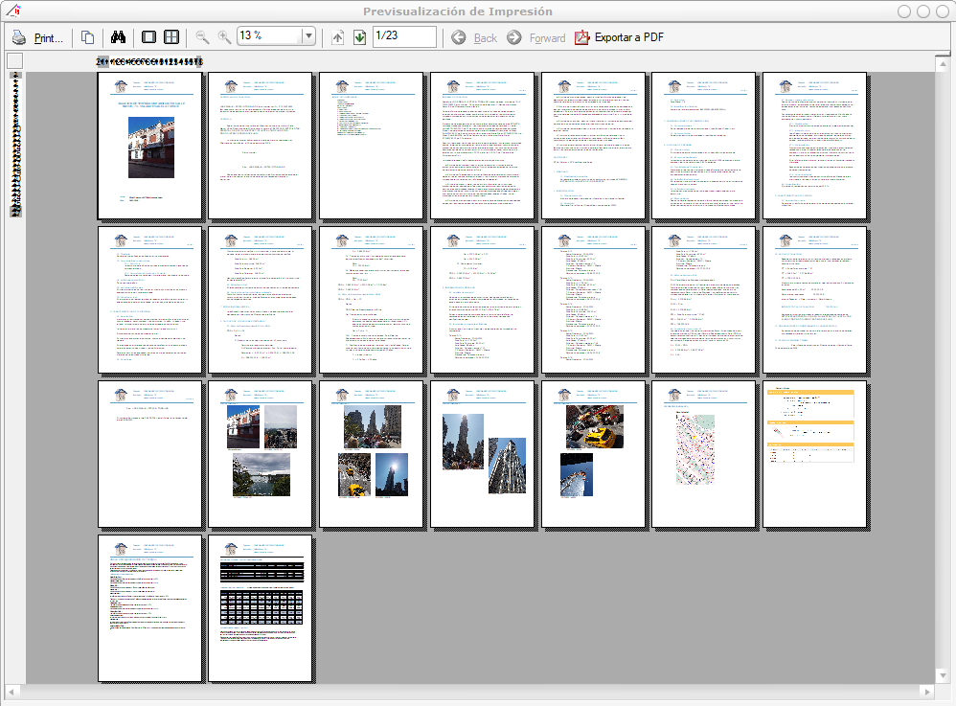Select the page thumbnail showing the map
The height and width of the screenshot is (706, 956).
[x=704, y=453]
